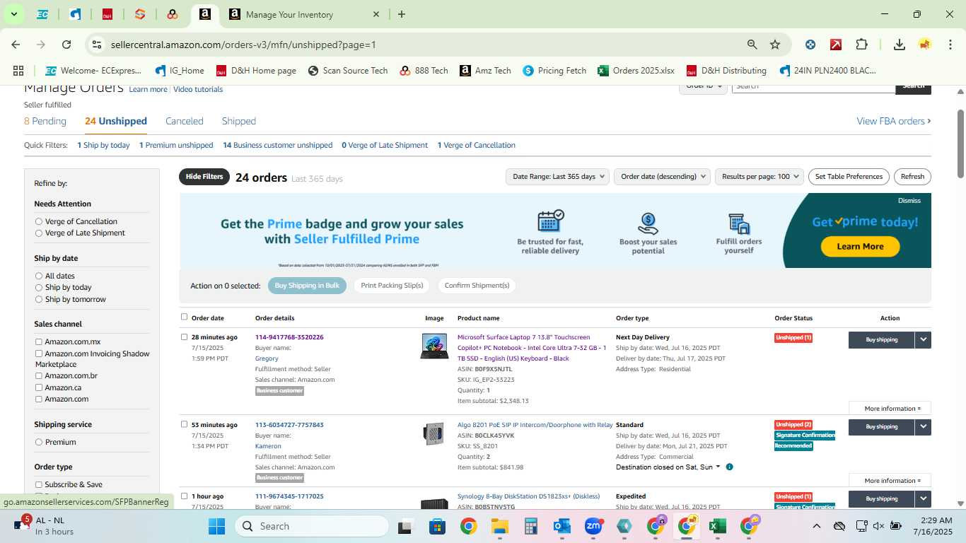Open the Results per page dropdown
This screenshot has height=543, width=966.
point(760,177)
